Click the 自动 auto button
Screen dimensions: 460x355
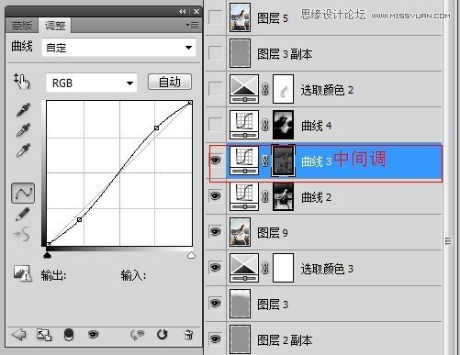pyautogui.click(x=170, y=82)
